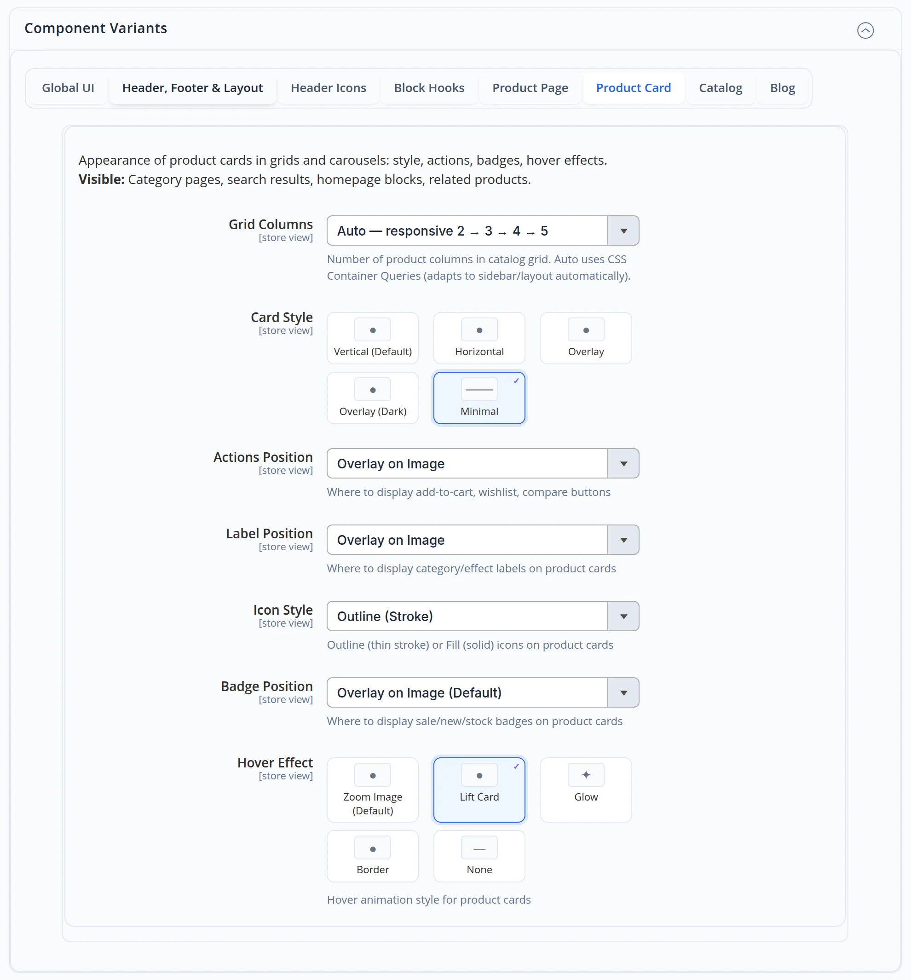The width and height of the screenshot is (911, 980).
Task: Choose the Overlay card style
Action: [586, 338]
